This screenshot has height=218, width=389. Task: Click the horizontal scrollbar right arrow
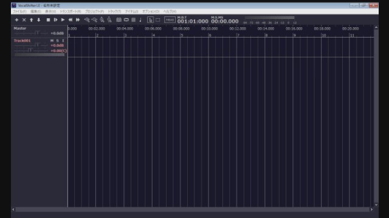(371, 210)
